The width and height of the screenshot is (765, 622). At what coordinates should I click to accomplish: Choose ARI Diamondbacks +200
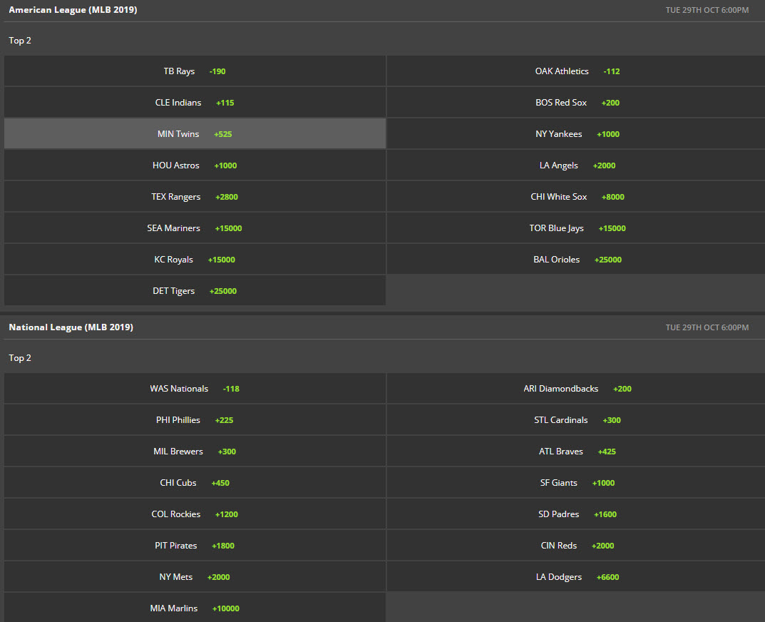[x=576, y=389]
